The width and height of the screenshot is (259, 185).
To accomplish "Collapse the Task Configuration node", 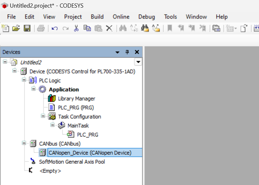I will pyautogui.click(x=43, y=116).
